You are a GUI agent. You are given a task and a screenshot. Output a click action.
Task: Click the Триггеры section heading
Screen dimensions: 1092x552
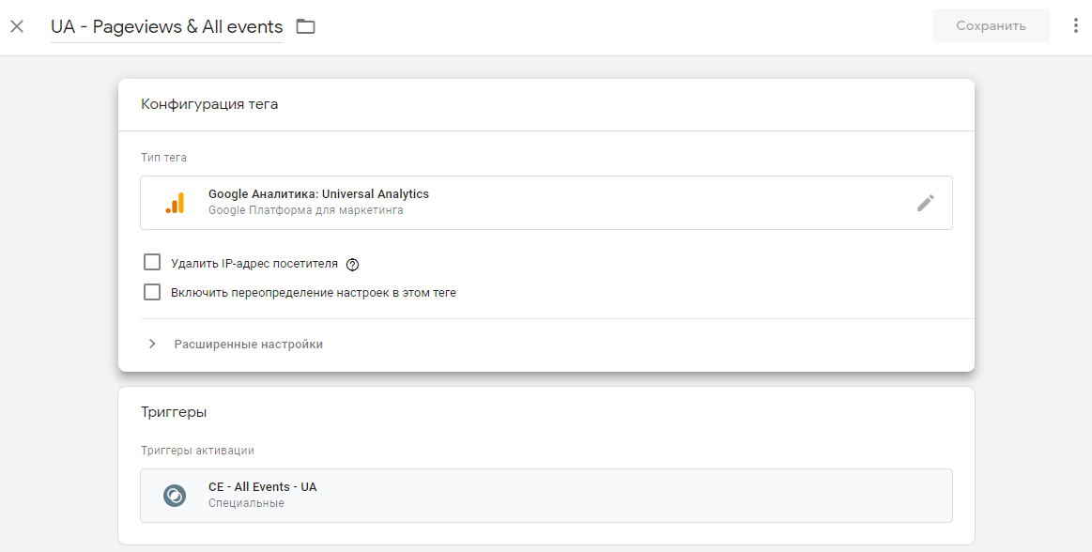pos(174,412)
